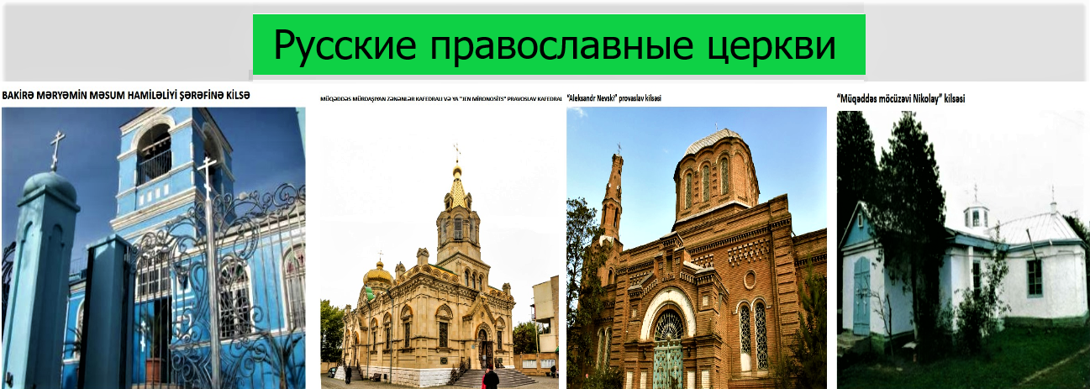Click the golden onion dome of the cathedral
This screenshot has height=389, width=1090.
point(377,273)
